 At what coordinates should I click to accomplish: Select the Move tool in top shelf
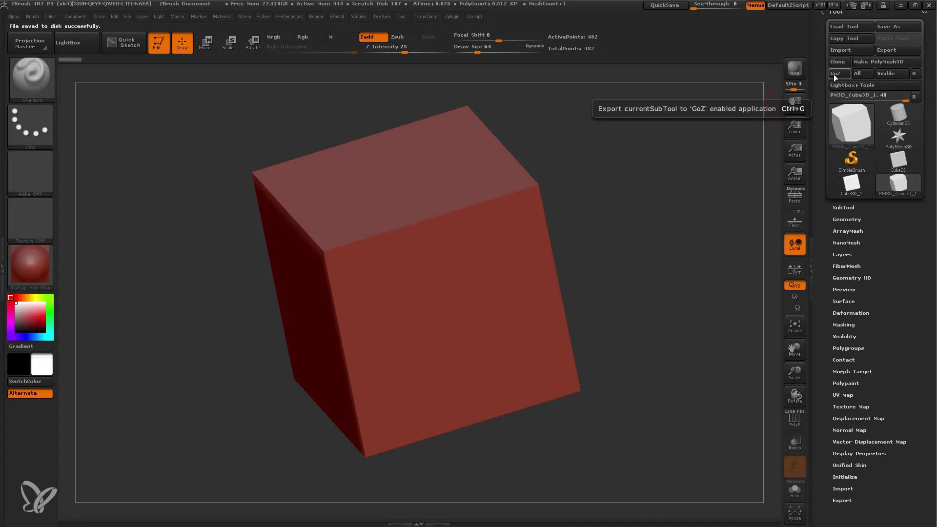205,43
